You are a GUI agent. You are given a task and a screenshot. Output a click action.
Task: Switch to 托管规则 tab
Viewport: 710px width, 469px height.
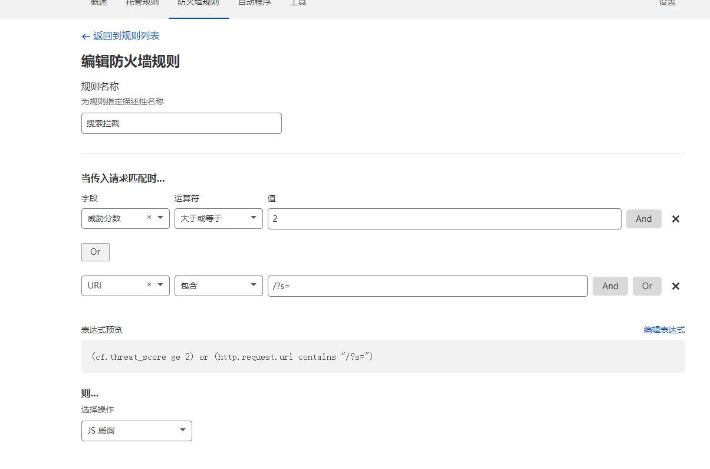tap(142, 3)
